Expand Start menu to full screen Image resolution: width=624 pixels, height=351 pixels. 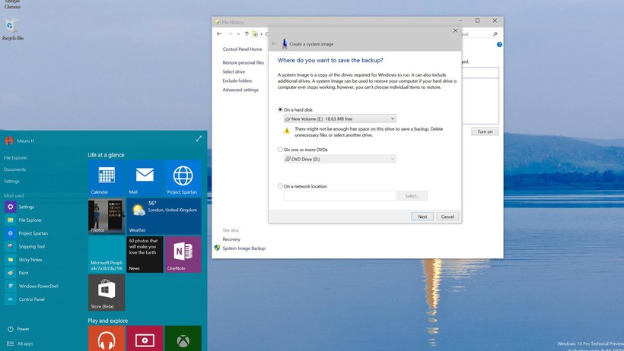pos(199,138)
